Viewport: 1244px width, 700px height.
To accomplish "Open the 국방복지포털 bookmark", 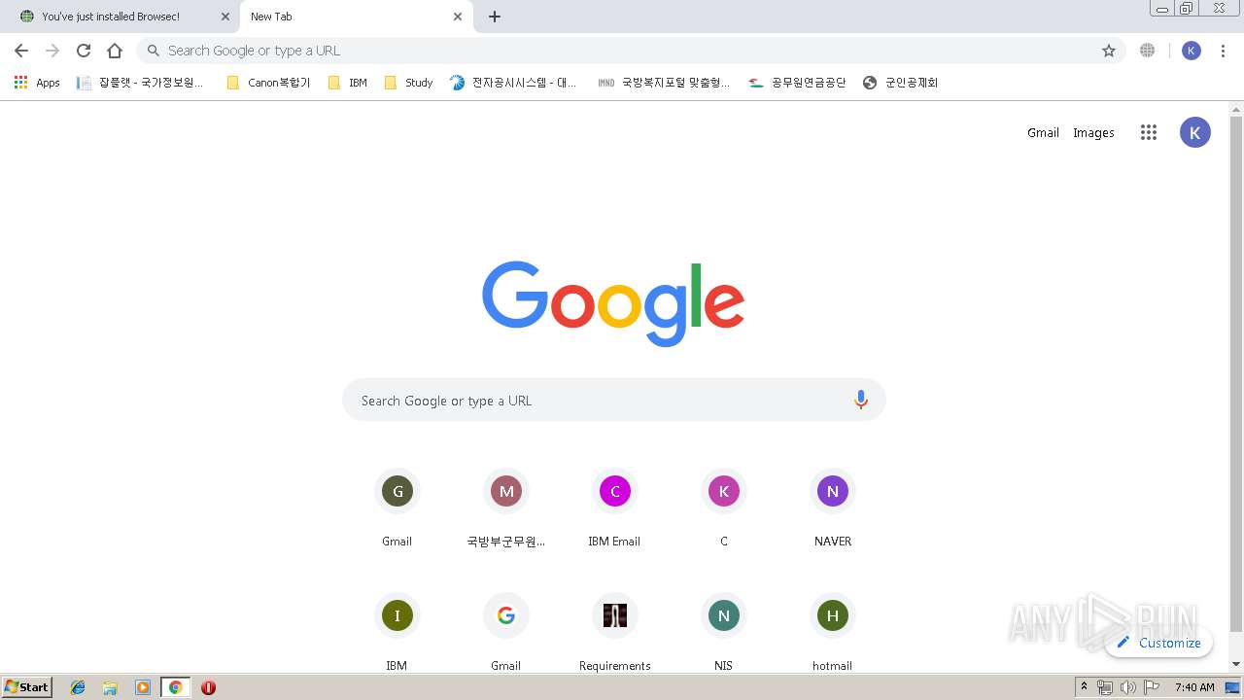I will tap(664, 83).
